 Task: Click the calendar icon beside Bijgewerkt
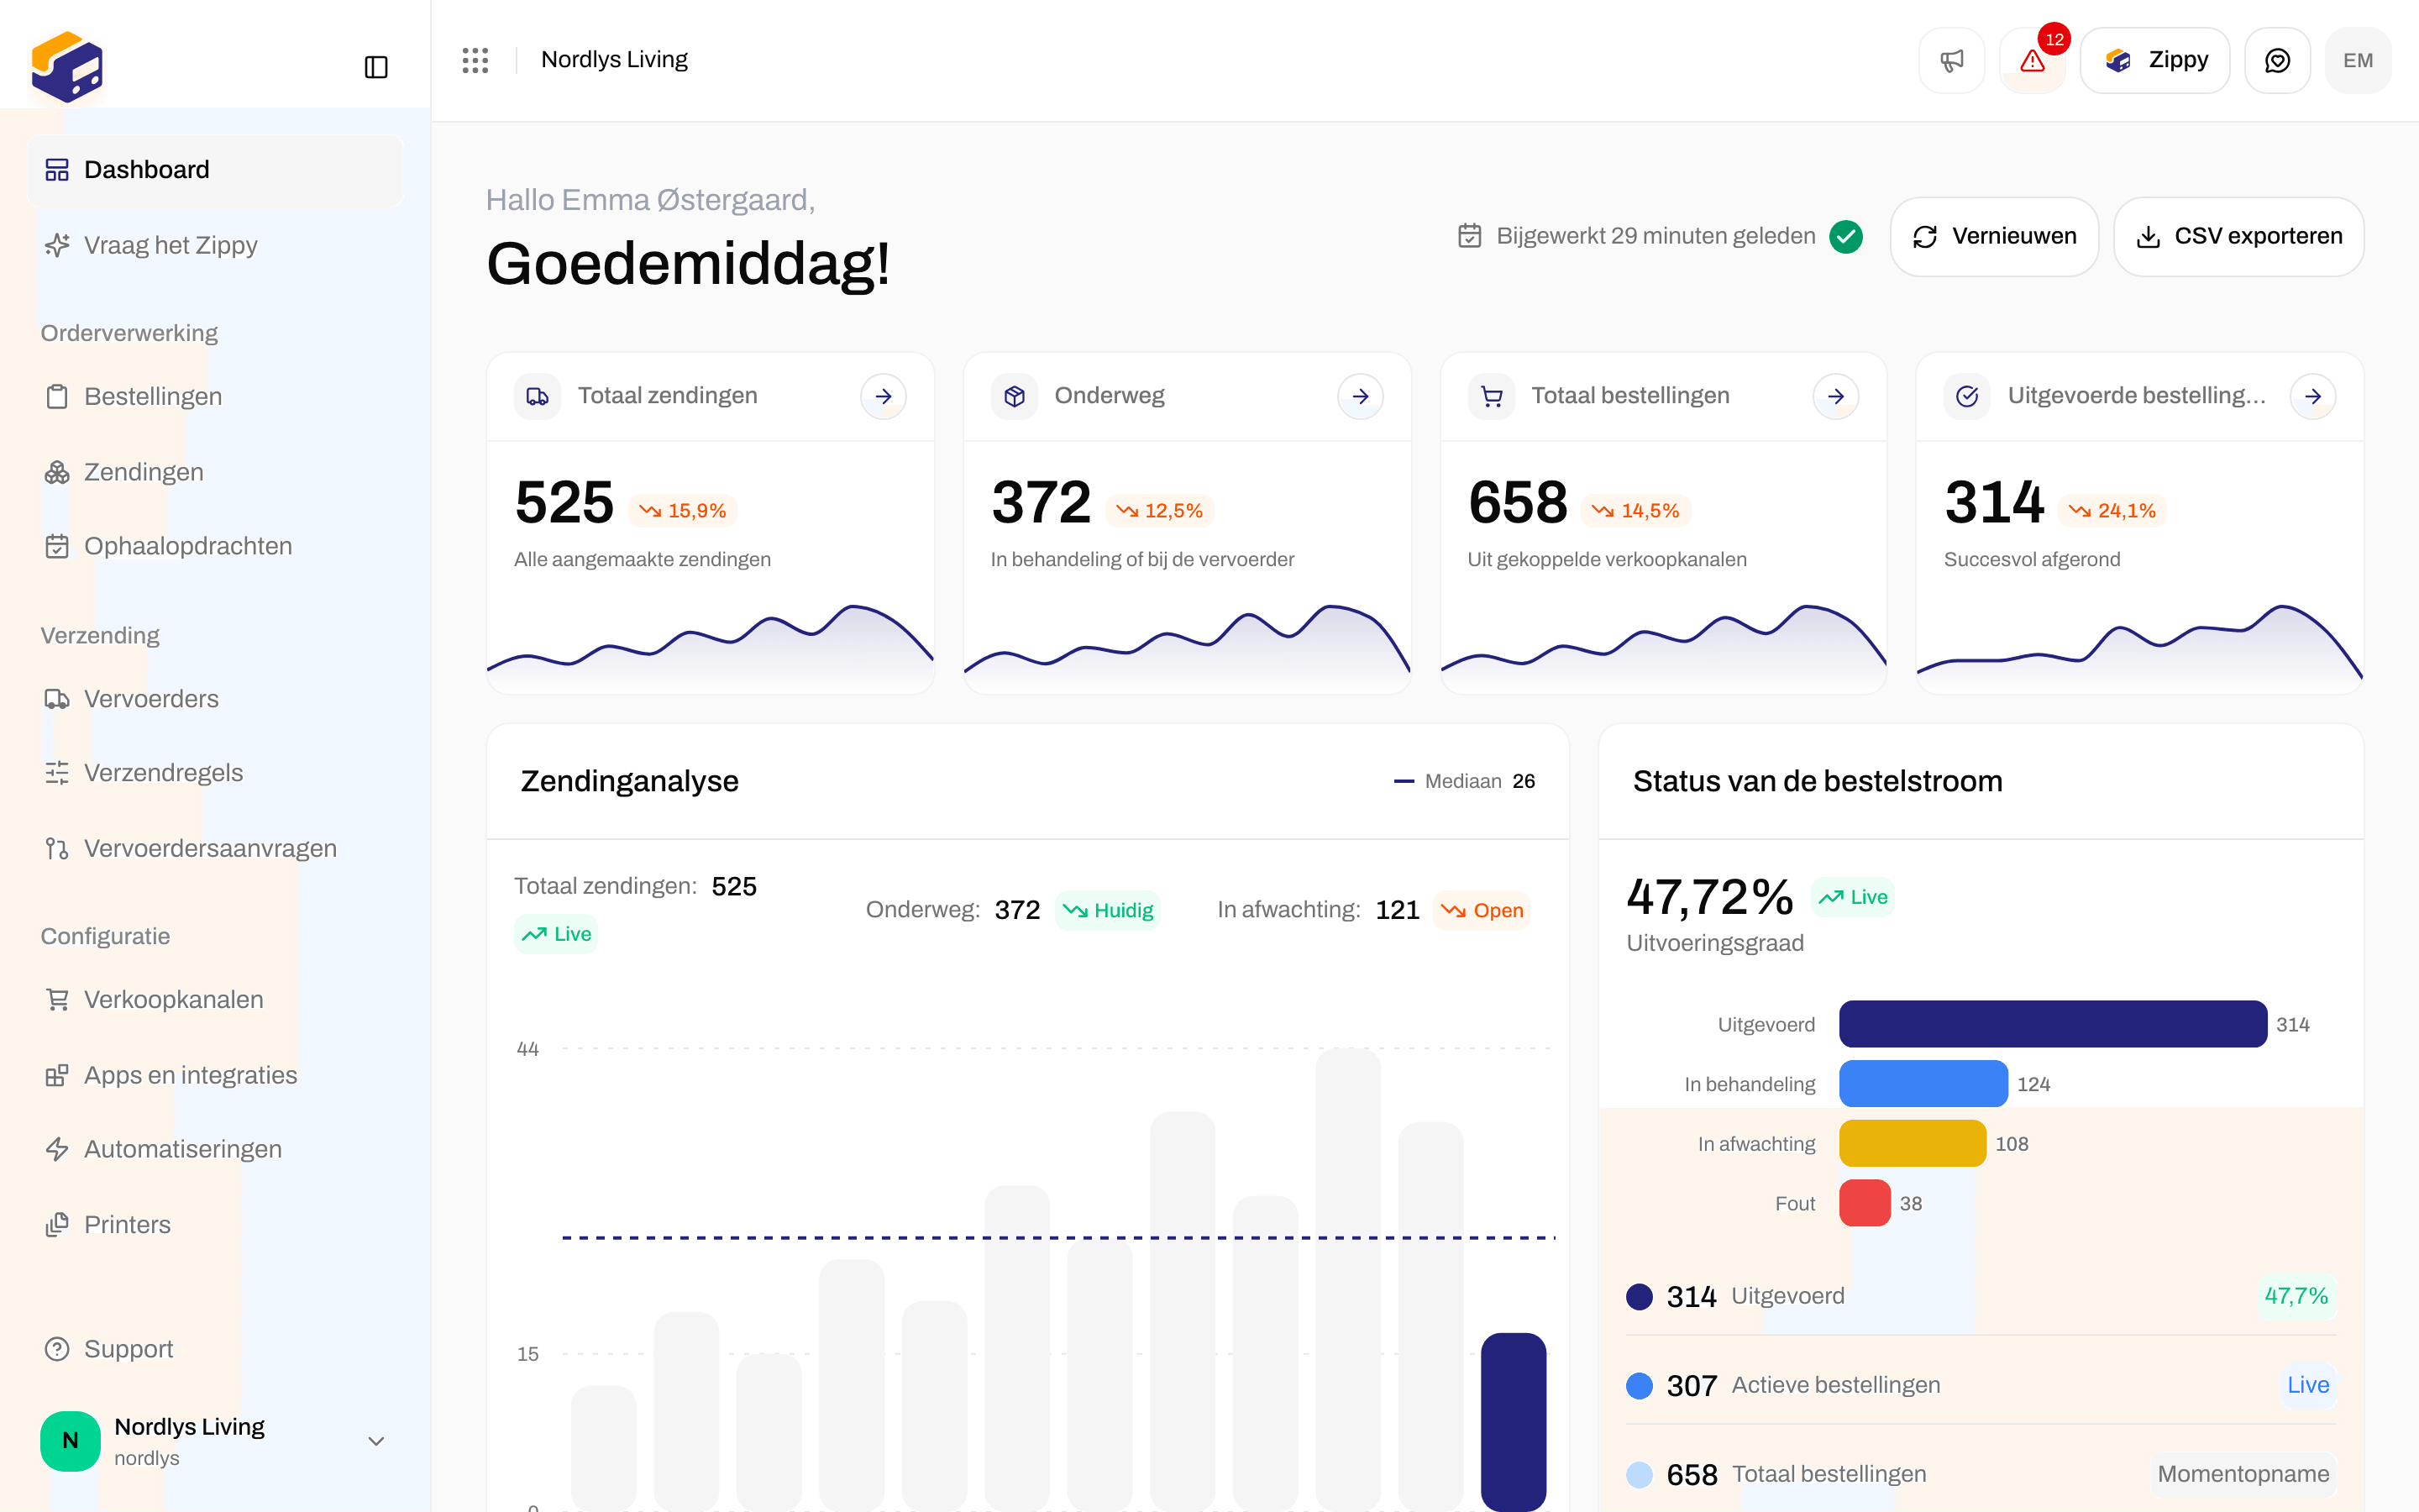point(1469,236)
